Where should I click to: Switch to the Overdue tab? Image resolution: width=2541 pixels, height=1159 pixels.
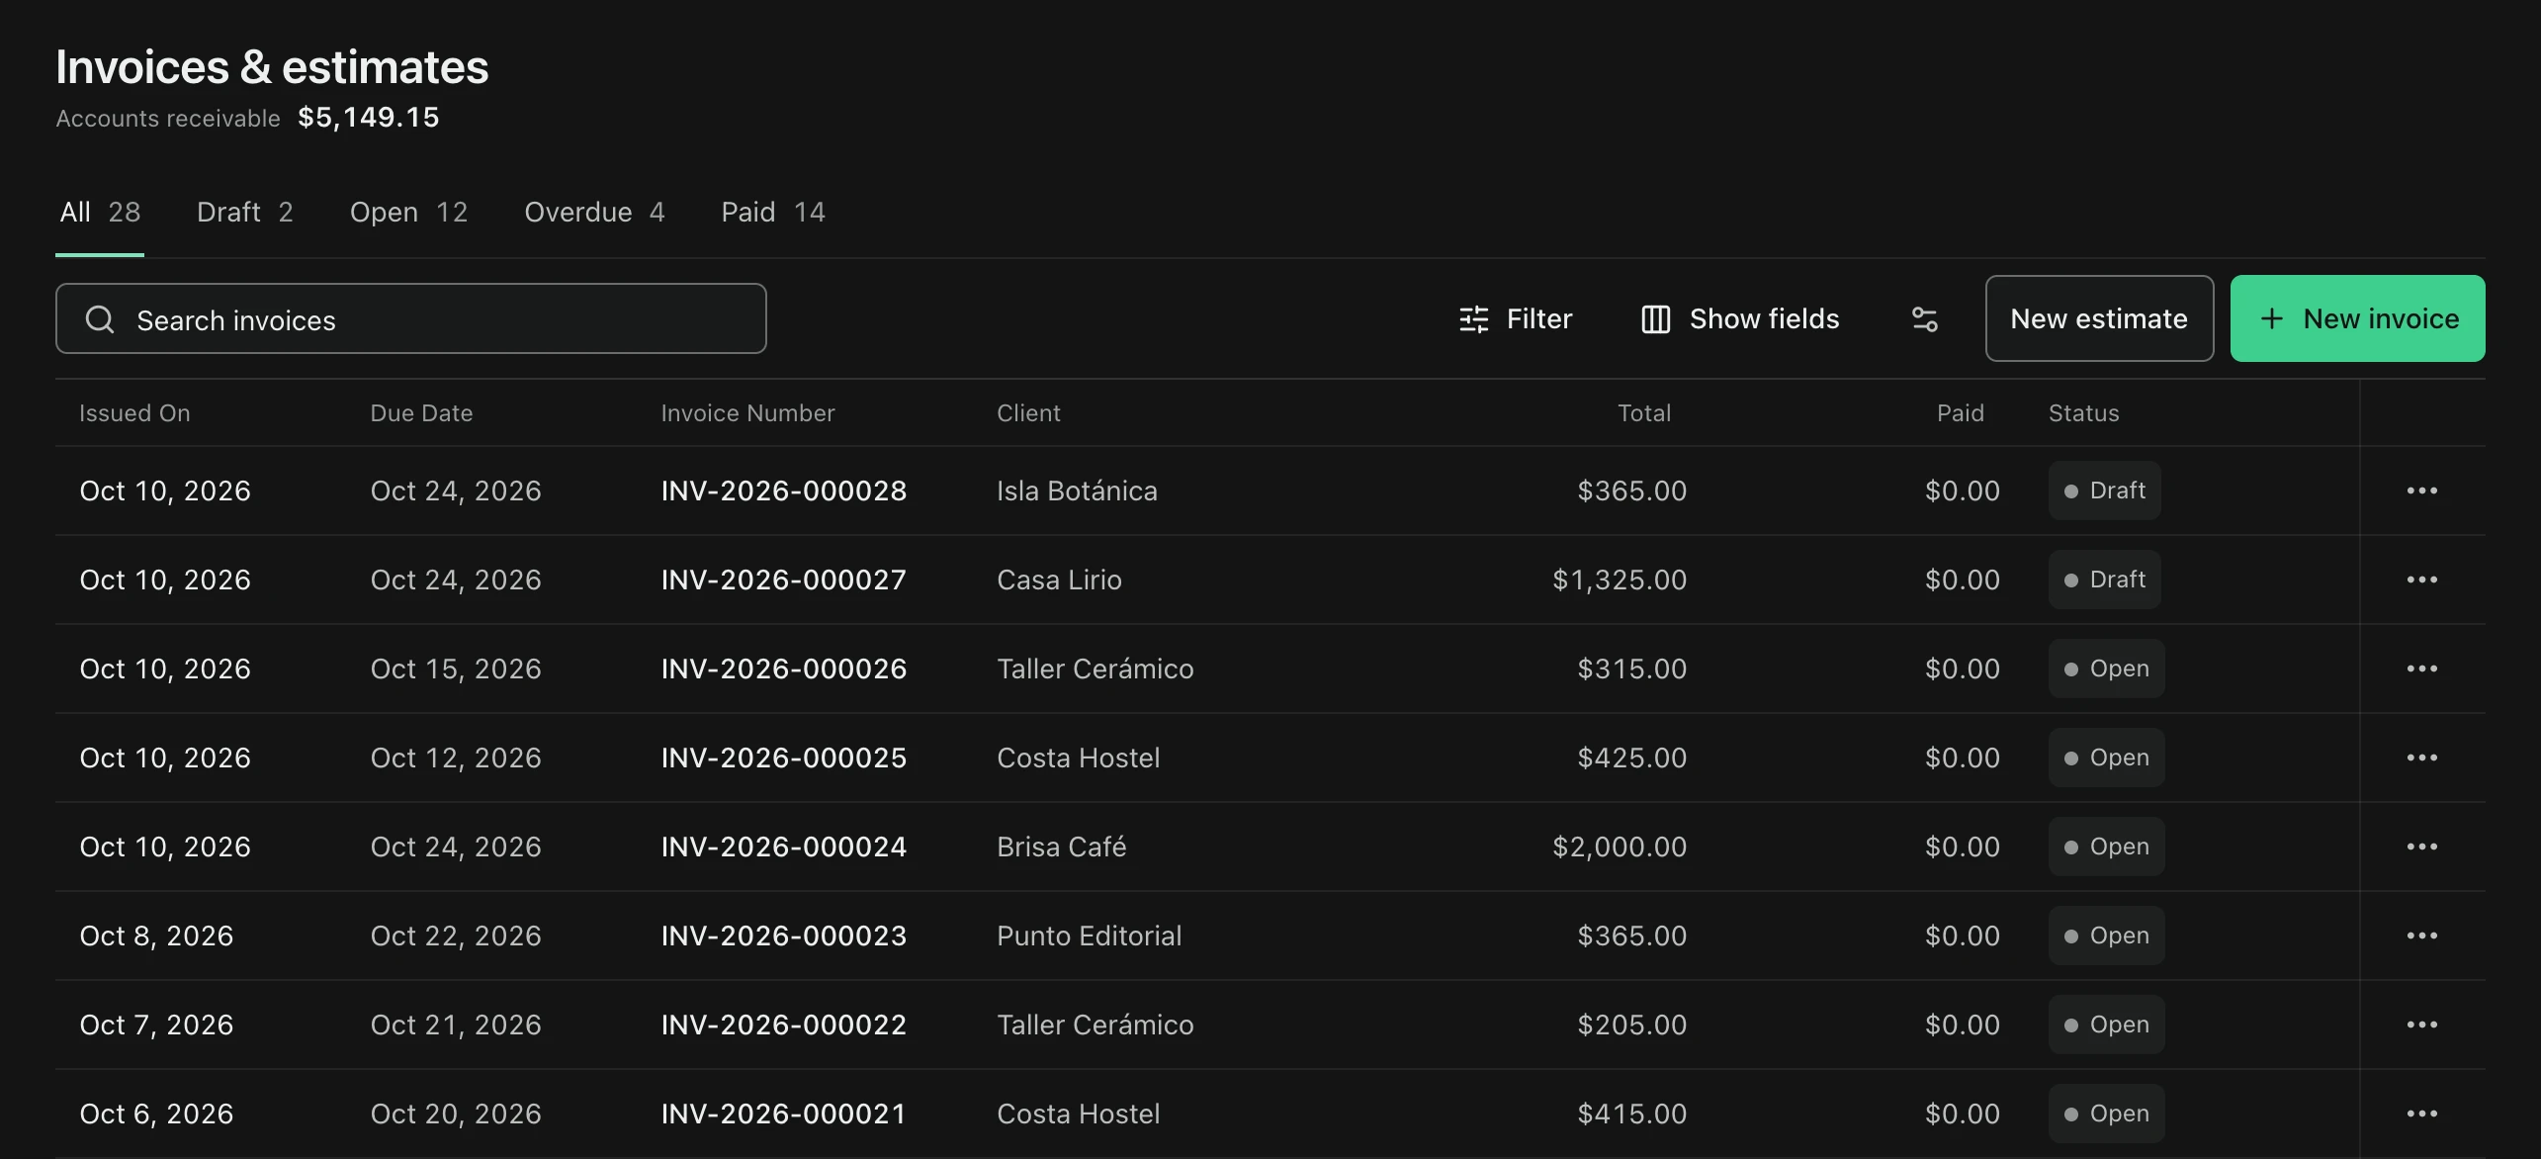click(594, 213)
